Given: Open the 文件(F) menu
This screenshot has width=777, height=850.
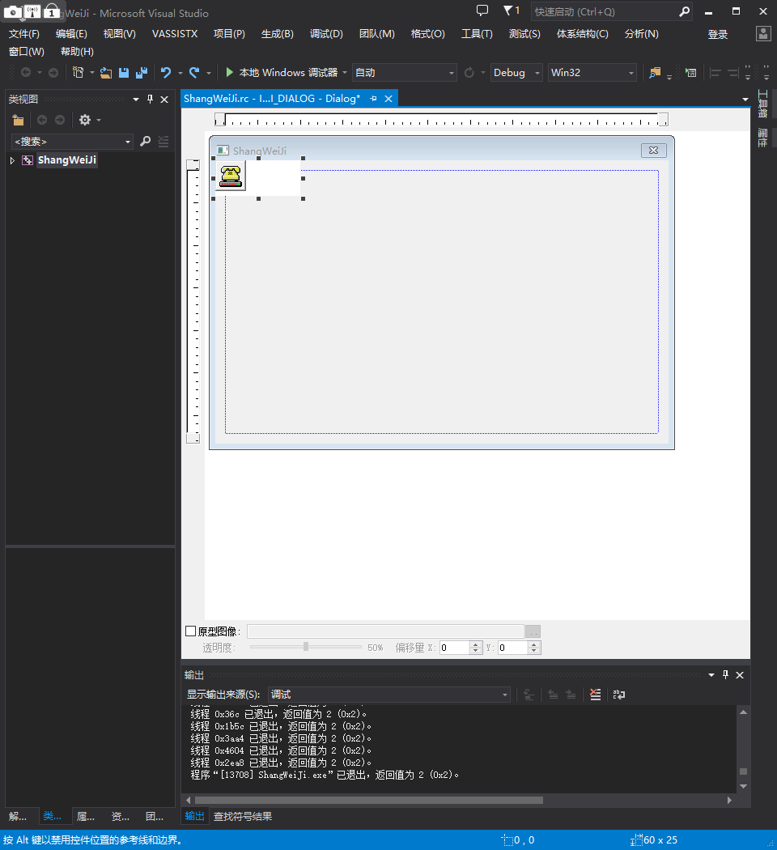Looking at the screenshot, I should pos(23,34).
